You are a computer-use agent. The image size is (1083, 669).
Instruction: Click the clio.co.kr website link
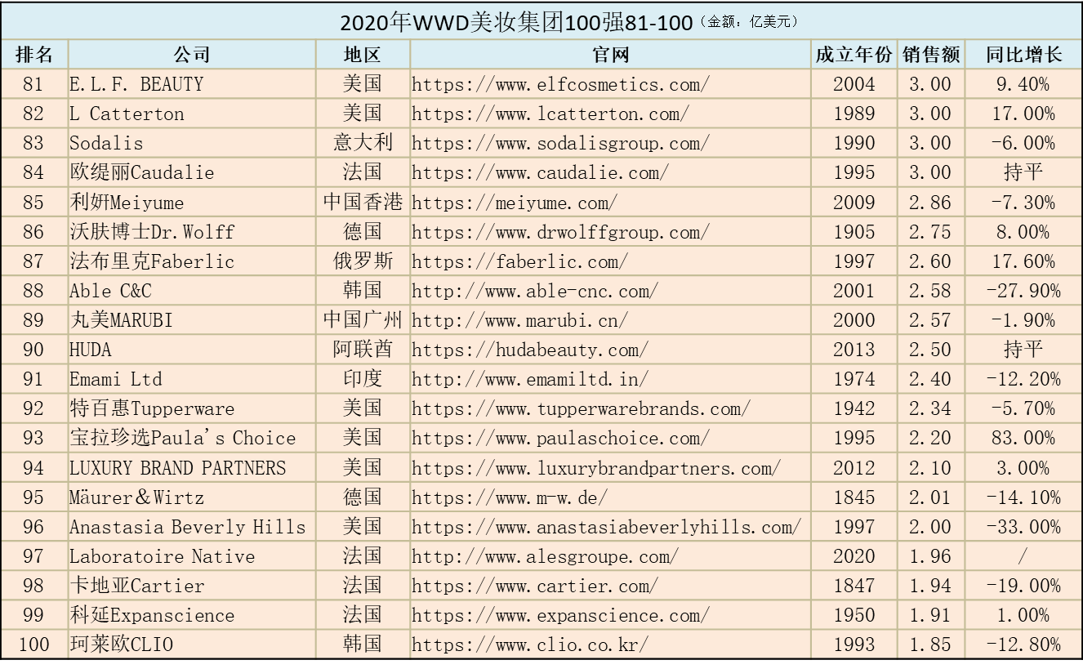click(529, 644)
